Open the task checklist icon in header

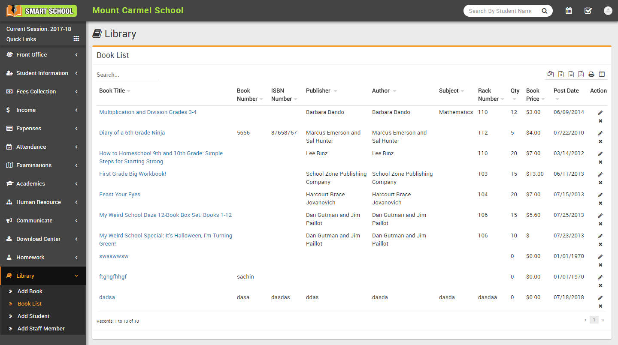click(588, 11)
